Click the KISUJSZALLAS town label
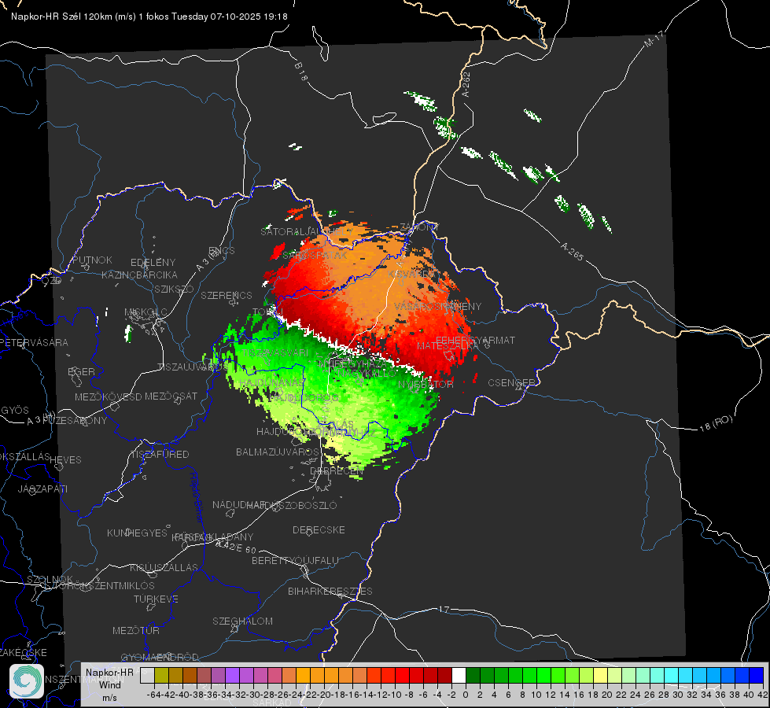 (x=164, y=567)
